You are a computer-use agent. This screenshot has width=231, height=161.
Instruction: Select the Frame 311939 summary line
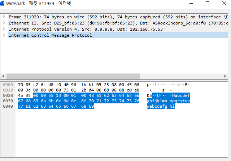point(118,17)
